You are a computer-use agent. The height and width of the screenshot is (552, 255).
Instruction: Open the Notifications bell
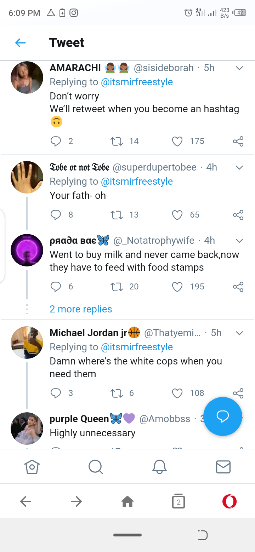tap(159, 467)
